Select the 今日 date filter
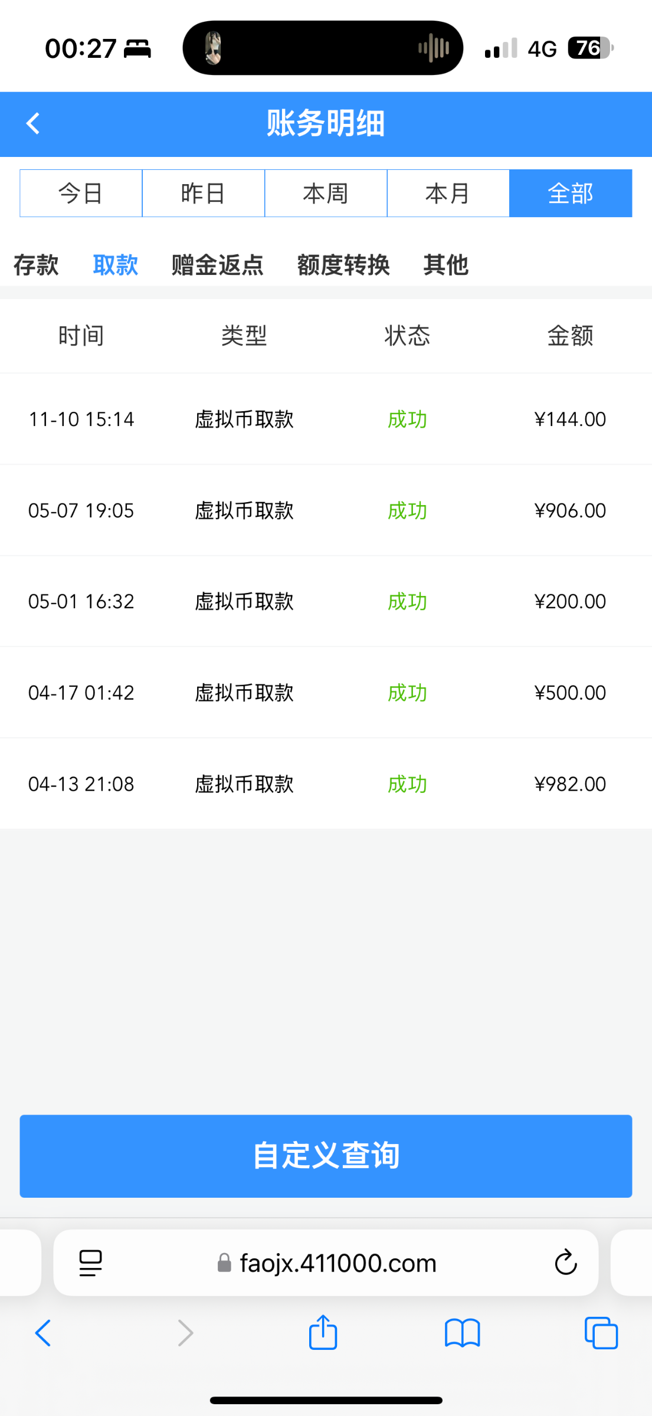Image resolution: width=652 pixels, height=1416 pixels. [81, 194]
